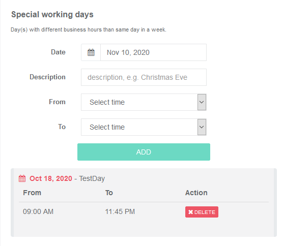Open the calendar icon beside Date
The width and height of the screenshot is (283, 246).
91,52
